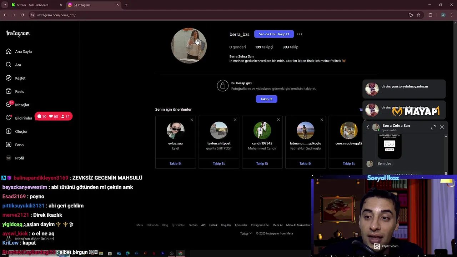This screenshot has width=457, height=257.
Task: Follow eylus_suu with Takip Et
Action: [175, 163]
